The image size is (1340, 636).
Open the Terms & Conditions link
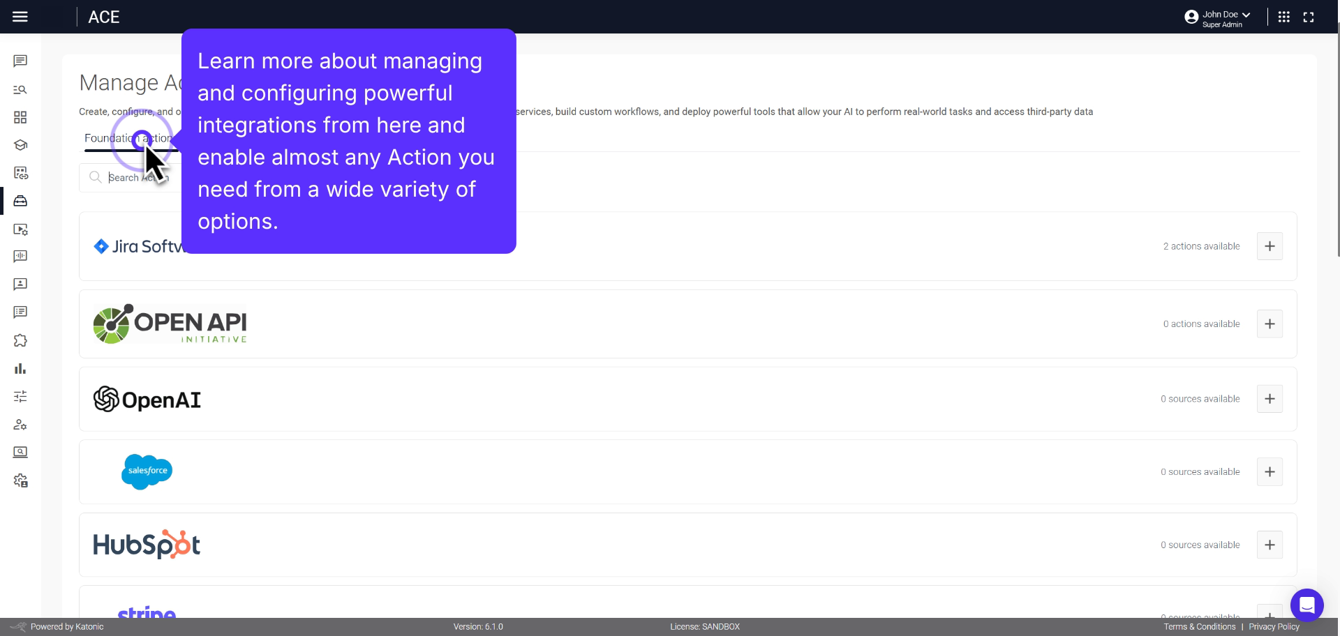click(1200, 626)
